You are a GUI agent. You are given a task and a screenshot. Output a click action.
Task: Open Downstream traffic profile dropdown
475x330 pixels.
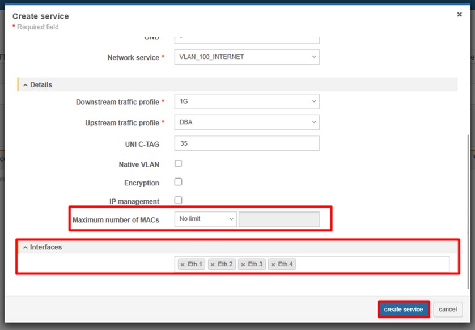pyautogui.click(x=247, y=101)
